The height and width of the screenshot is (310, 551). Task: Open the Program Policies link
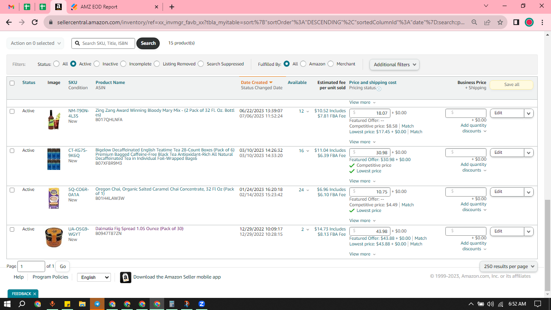tap(50, 277)
